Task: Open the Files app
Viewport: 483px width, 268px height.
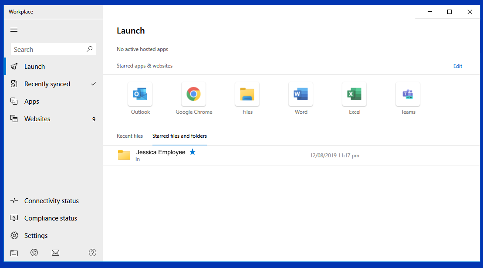Action: point(247,94)
